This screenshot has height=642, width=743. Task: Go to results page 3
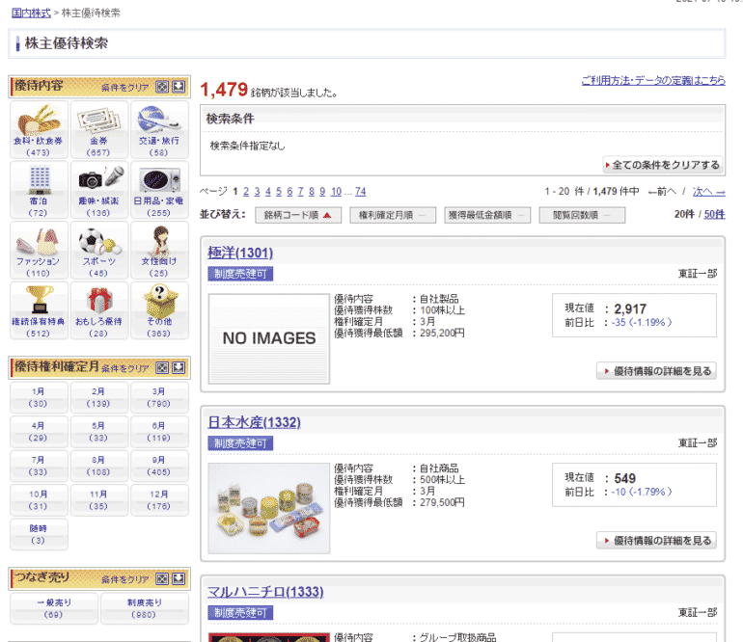257,191
